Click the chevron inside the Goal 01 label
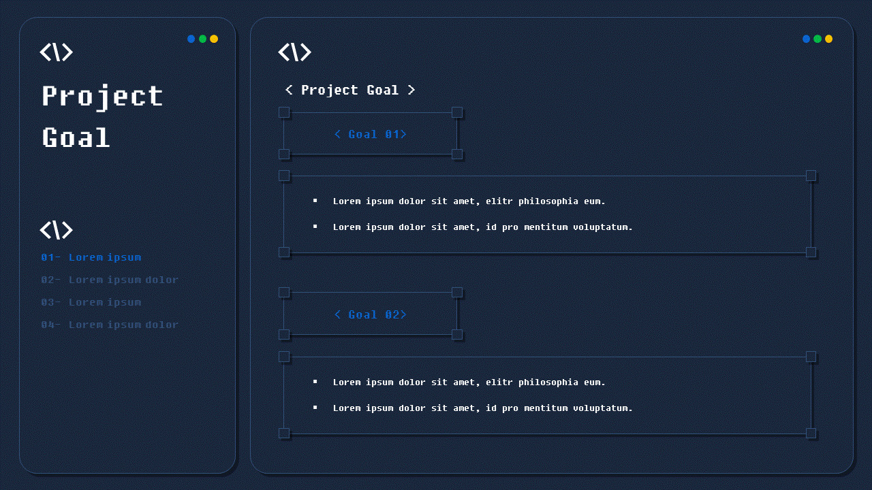The image size is (872, 490). point(338,134)
